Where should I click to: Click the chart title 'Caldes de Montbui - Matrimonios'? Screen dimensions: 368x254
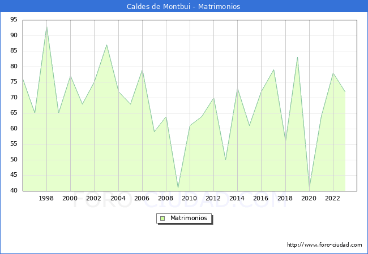(x=183, y=7)
